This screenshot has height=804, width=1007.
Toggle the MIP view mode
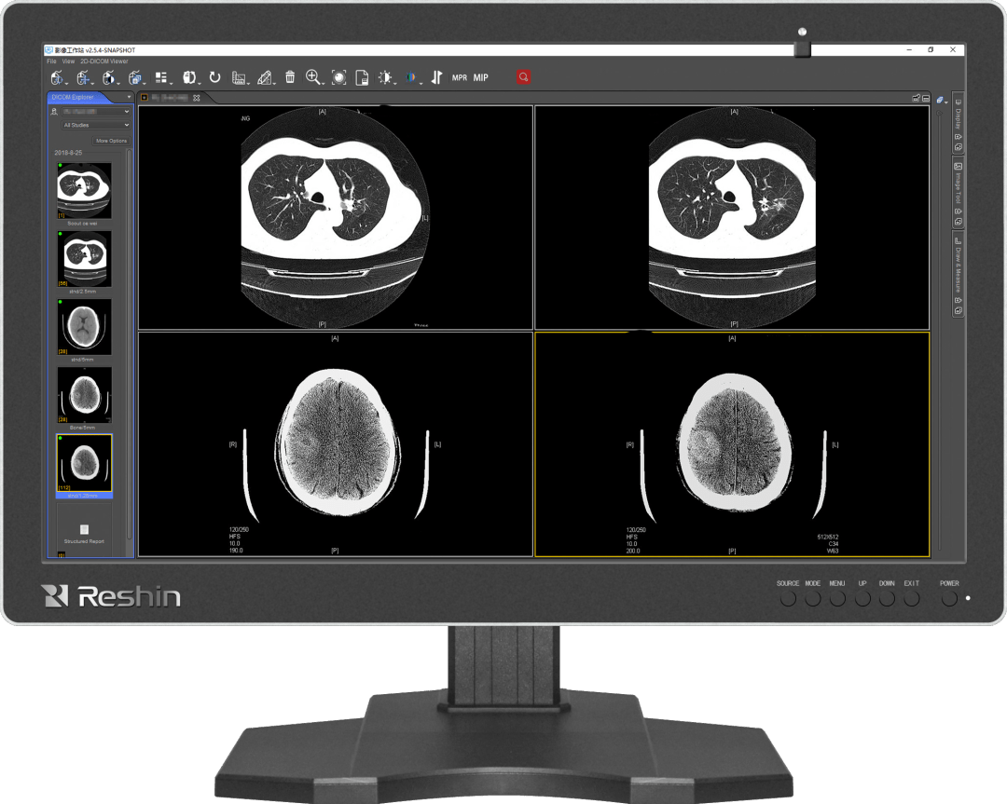(x=481, y=78)
